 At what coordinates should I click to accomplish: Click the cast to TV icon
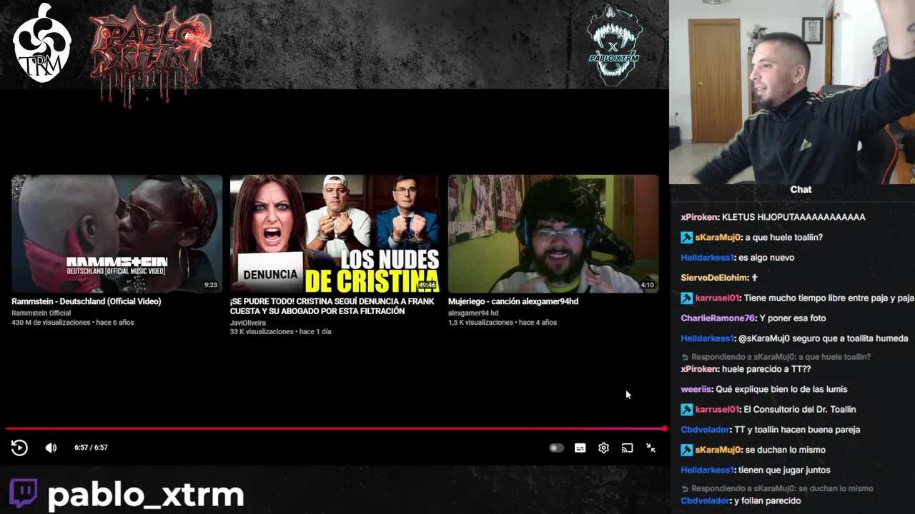point(627,448)
